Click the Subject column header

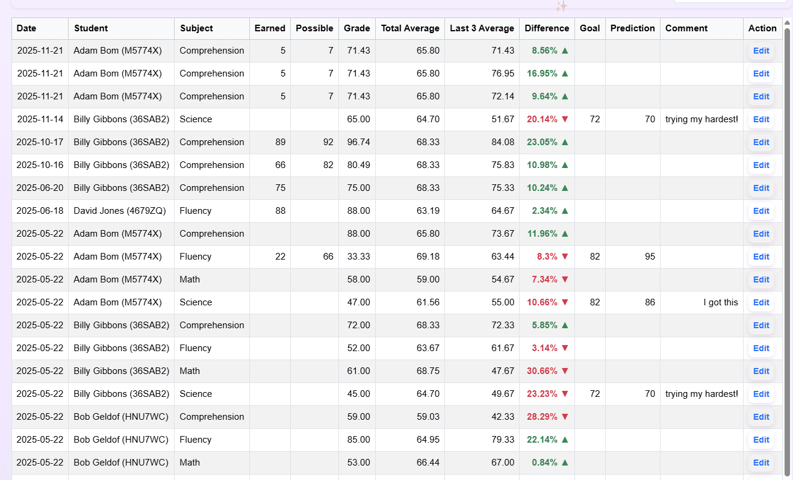[x=196, y=28]
